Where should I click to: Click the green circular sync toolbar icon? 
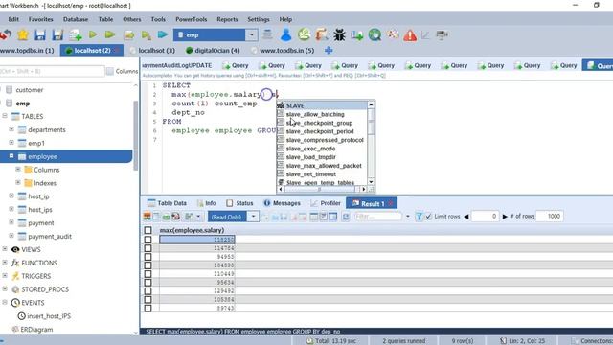(304, 34)
